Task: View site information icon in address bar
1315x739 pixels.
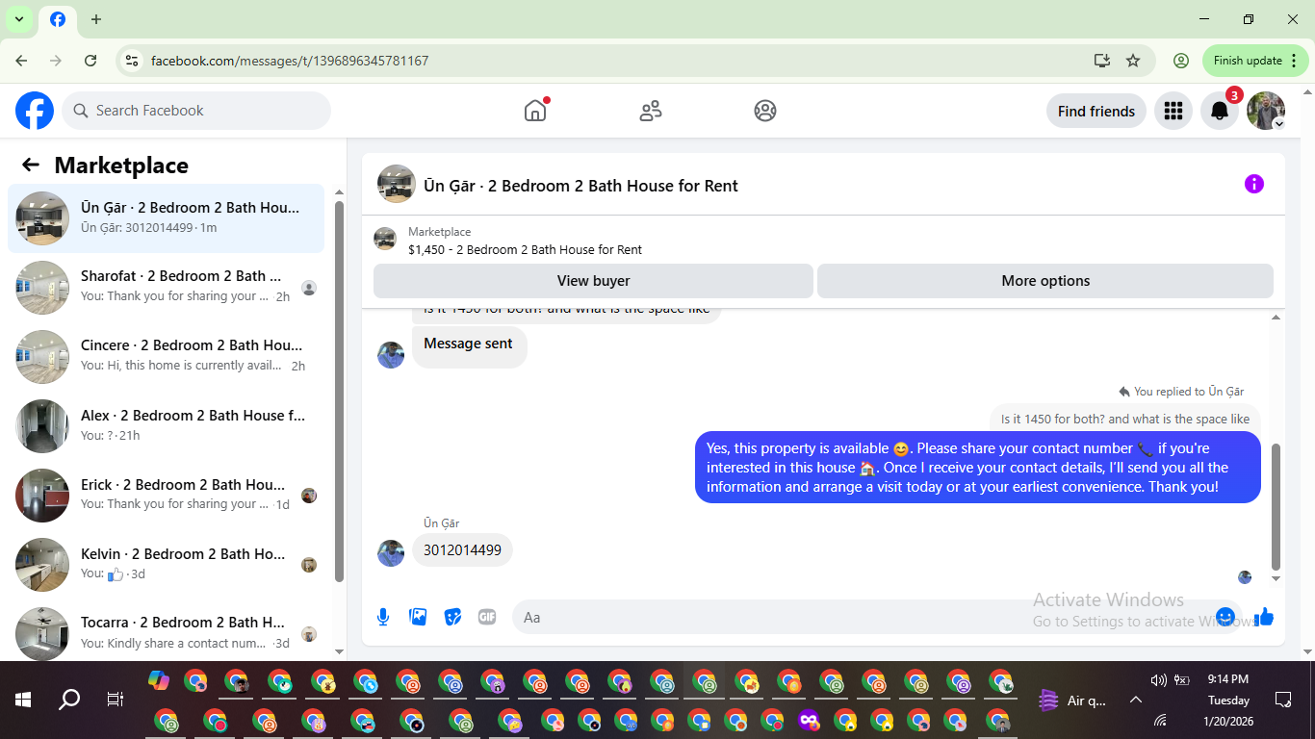Action: 132,61
